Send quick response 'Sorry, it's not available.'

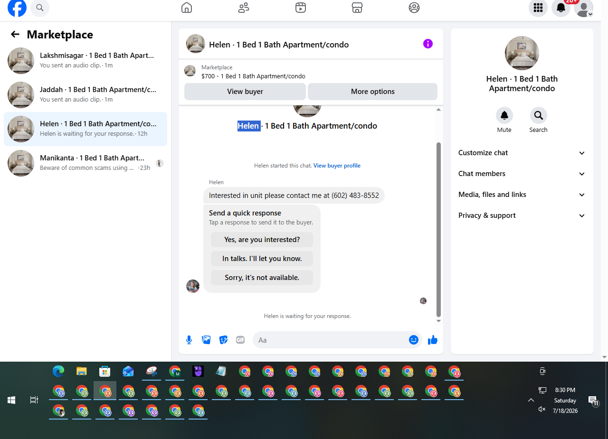pyautogui.click(x=262, y=278)
